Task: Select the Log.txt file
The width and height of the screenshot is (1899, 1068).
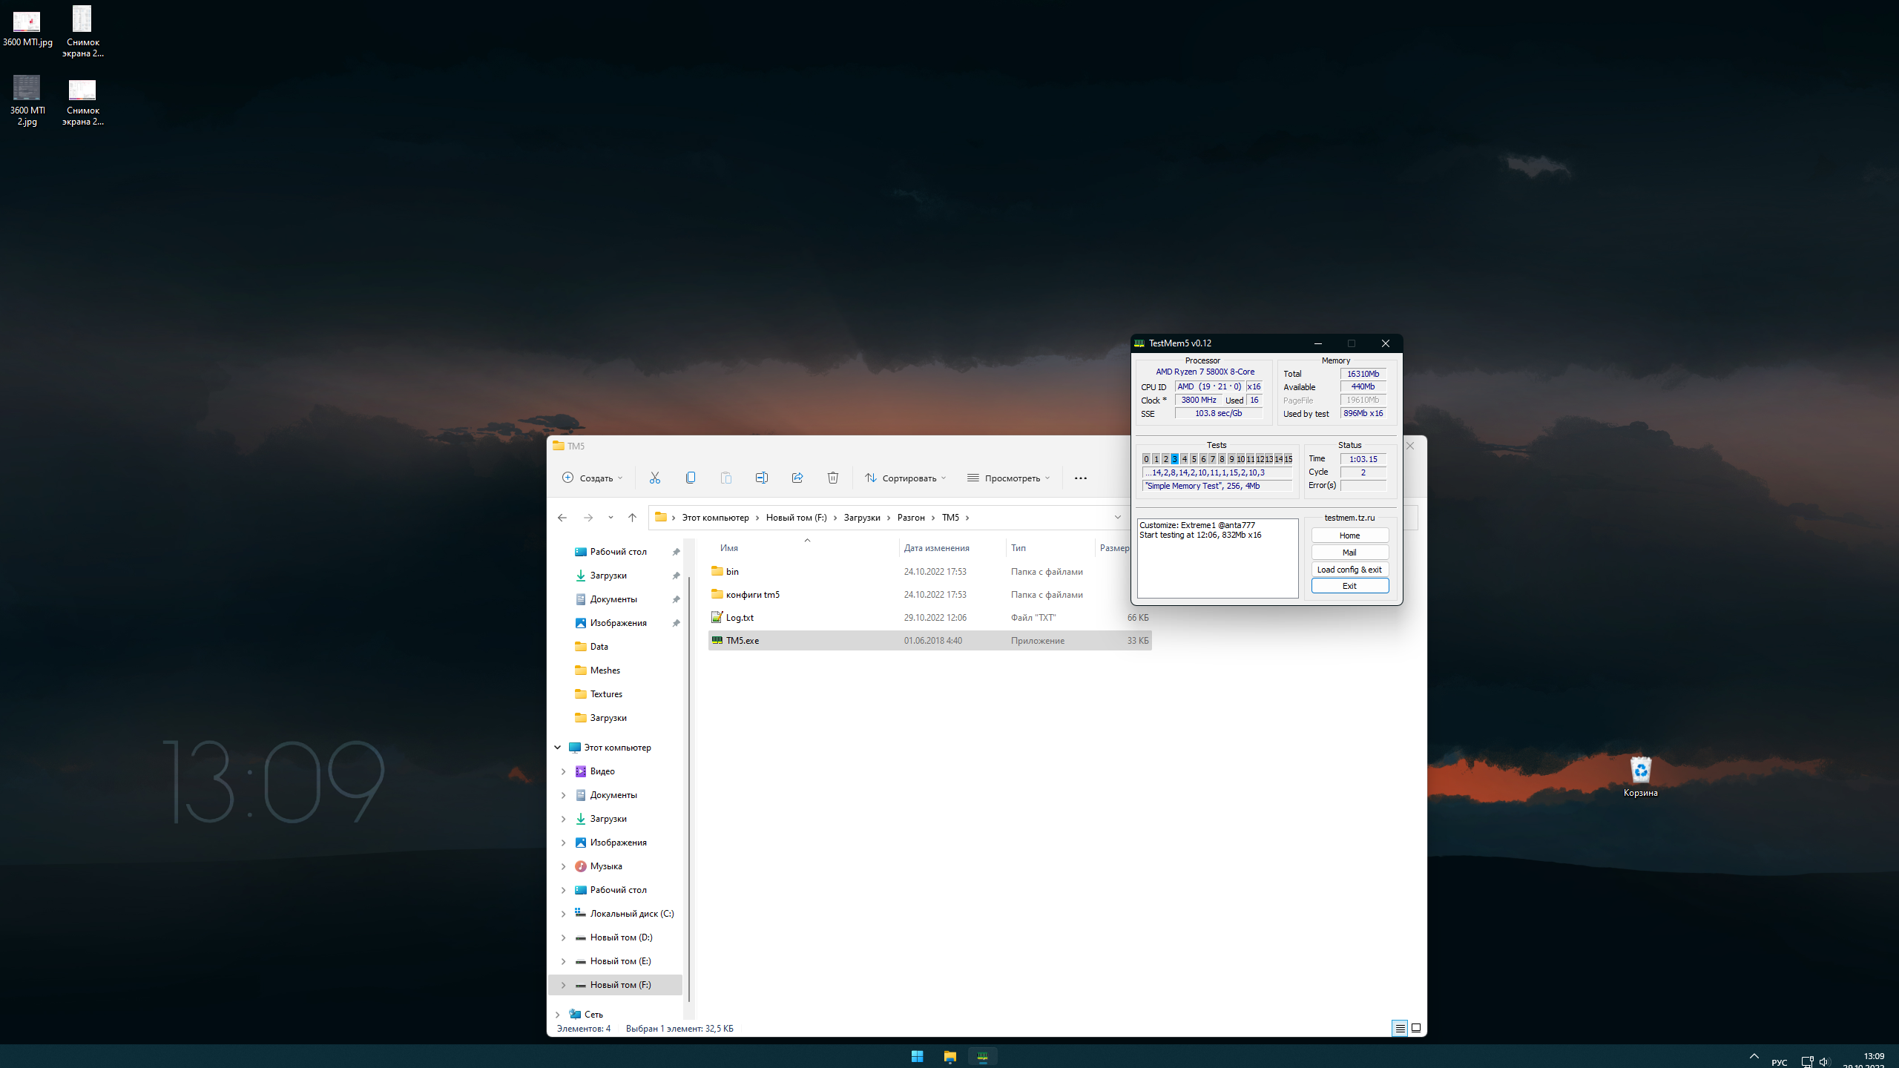Action: (x=740, y=618)
